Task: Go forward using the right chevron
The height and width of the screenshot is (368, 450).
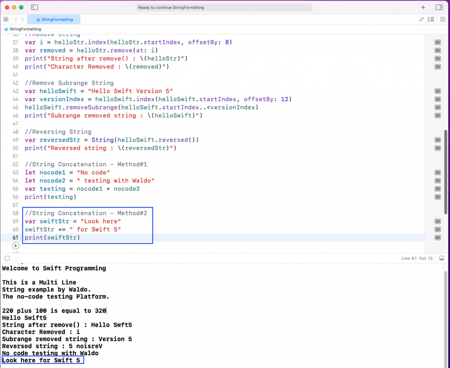Action: click(x=23, y=19)
